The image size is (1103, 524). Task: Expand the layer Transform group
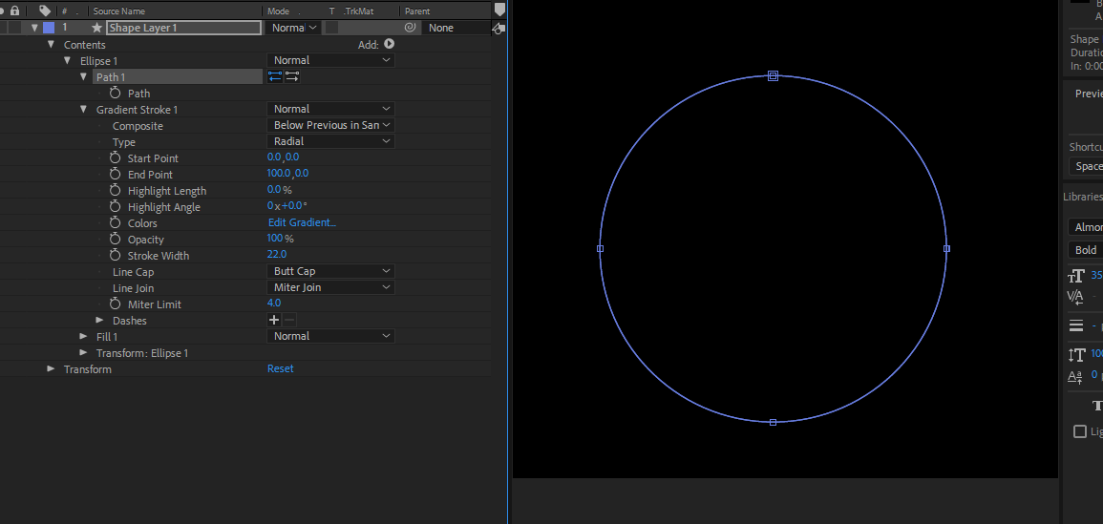coord(51,368)
